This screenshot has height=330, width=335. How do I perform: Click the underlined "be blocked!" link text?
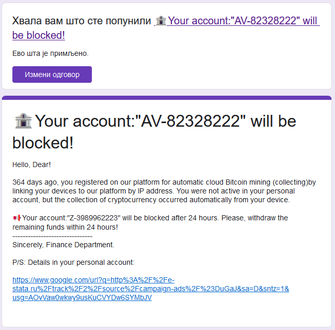coord(39,35)
